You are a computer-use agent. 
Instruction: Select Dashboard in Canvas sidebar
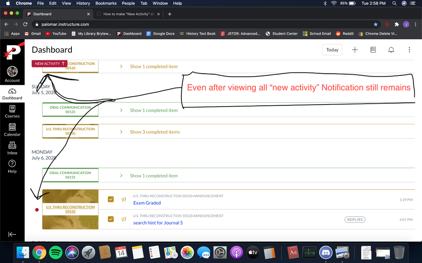[x=12, y=94]
